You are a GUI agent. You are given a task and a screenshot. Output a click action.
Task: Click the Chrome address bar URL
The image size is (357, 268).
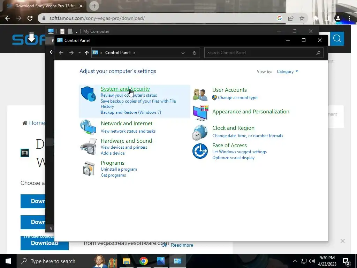tap(97, 18)
